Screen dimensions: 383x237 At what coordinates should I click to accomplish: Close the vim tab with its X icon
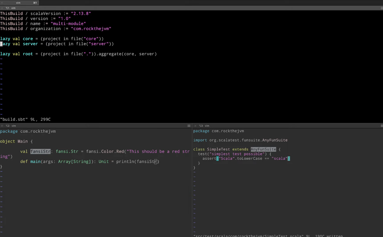[2, 3]
